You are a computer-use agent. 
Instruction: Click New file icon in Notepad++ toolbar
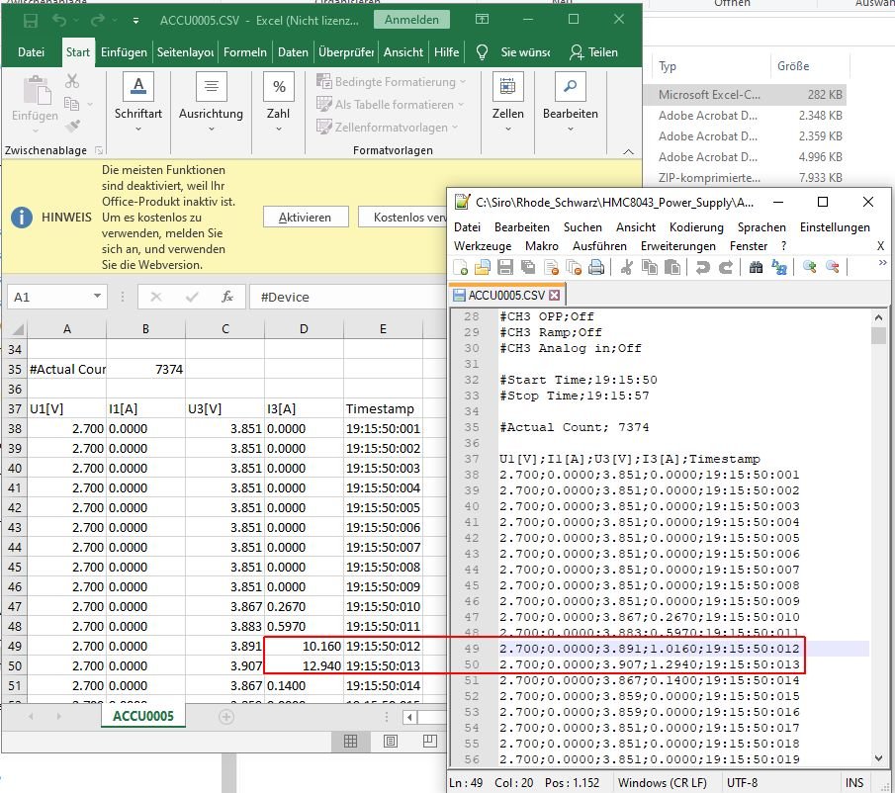click(x=460, y=267)
